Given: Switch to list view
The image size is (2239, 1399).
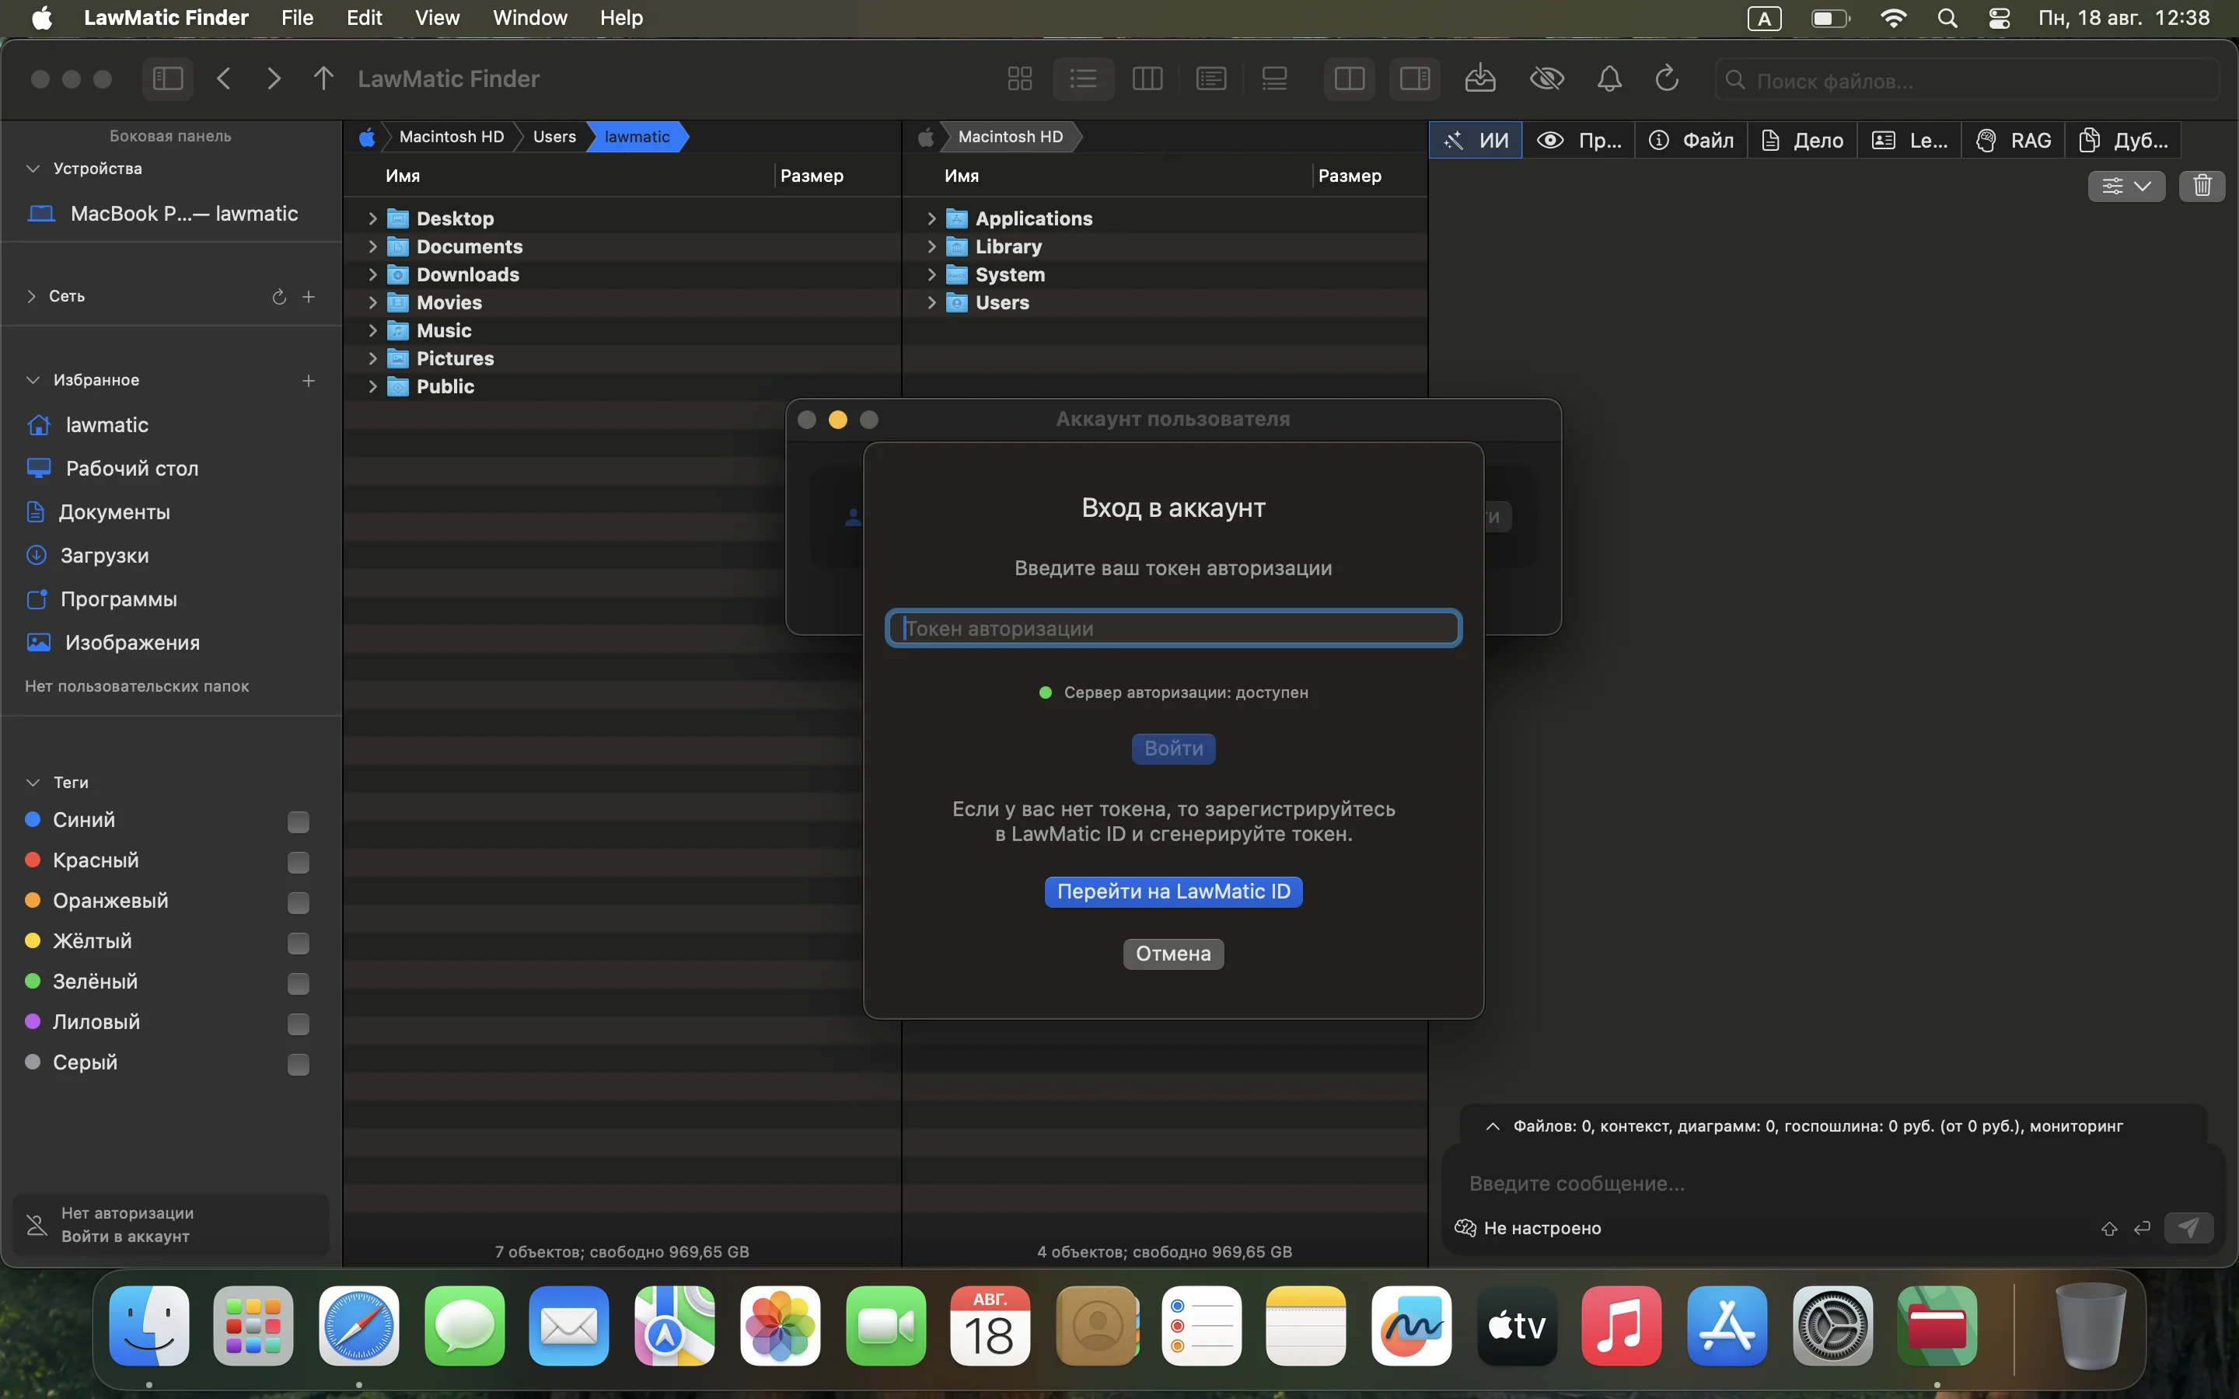Looking at the screenshot, I should coord(1084,78).
